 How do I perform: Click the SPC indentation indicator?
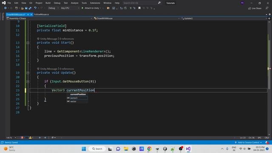coord(260,138)
